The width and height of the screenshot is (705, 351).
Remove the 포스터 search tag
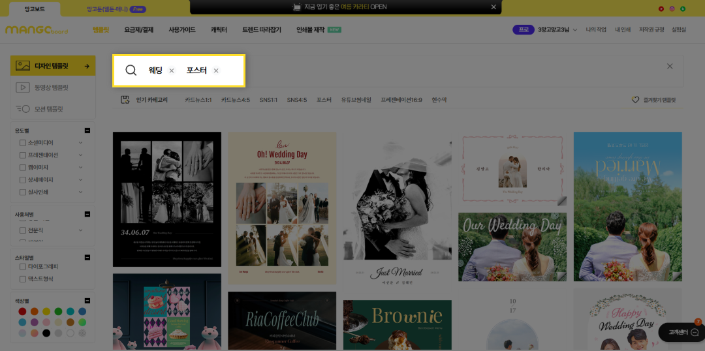tap(216, 70)
